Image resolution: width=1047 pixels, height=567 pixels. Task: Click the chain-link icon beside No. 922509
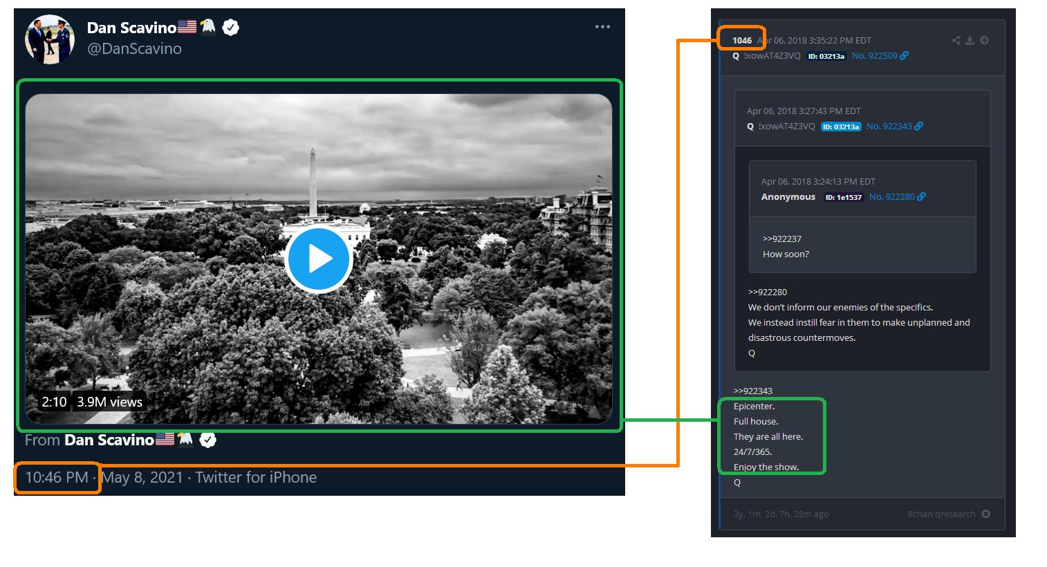(904, 56)
